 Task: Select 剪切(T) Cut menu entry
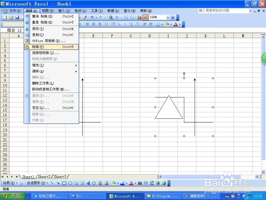(x=51, y=29)
